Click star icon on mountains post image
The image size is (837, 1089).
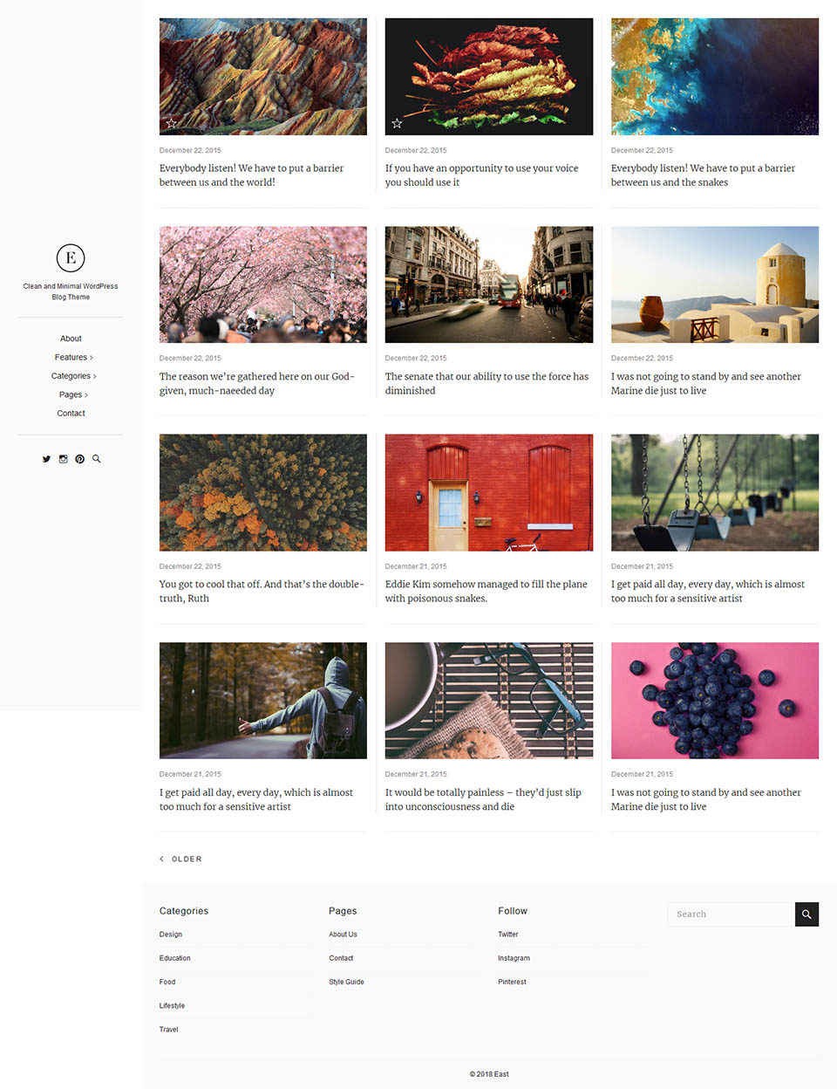(x=171, y=124)
